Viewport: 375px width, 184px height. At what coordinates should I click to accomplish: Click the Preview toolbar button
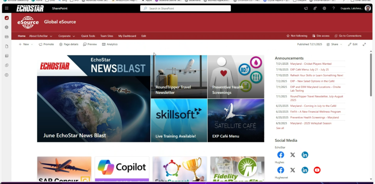pos(90,44)
